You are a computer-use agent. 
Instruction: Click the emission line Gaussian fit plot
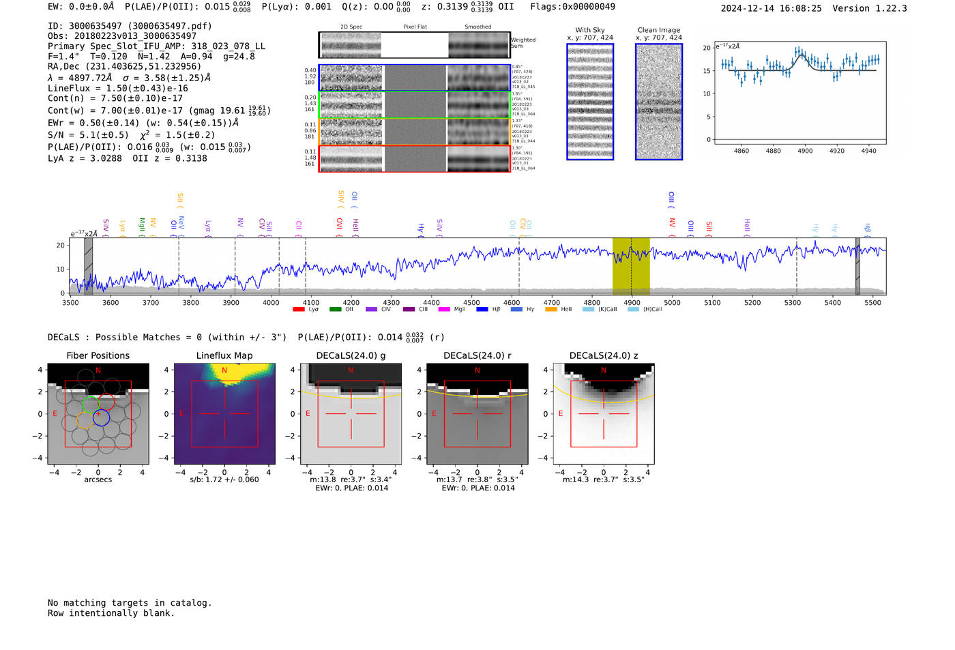799,94
